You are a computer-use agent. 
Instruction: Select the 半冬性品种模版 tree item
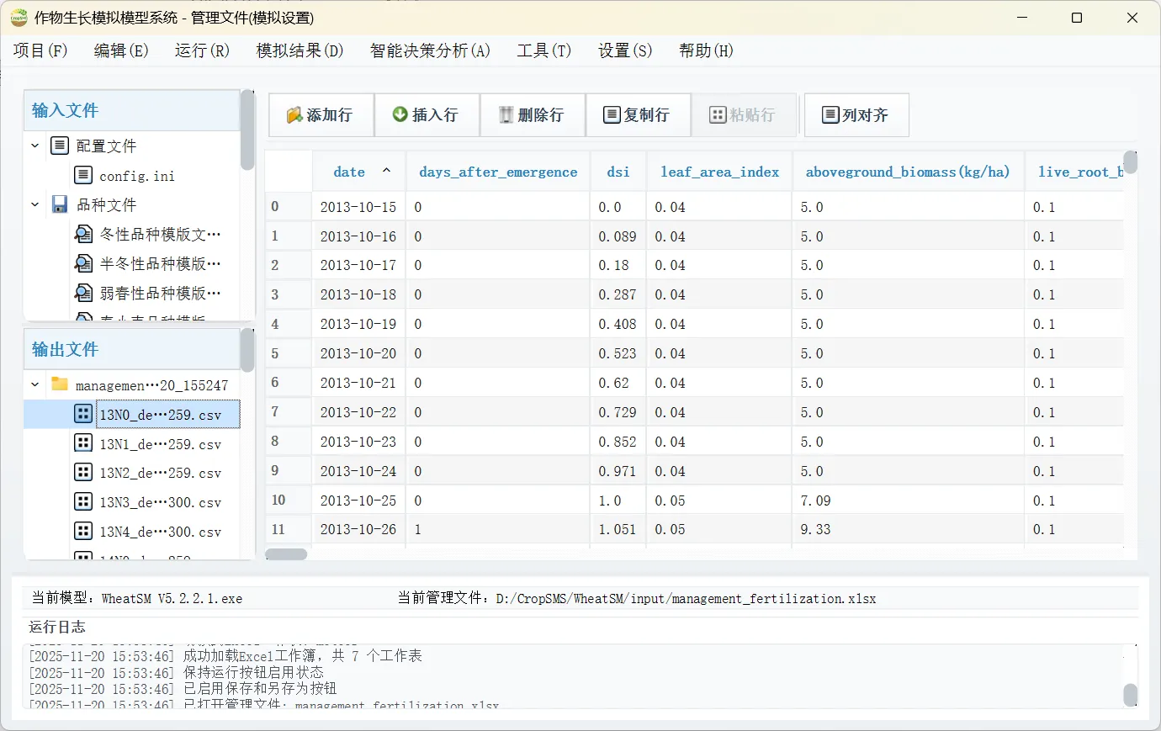click(x=160, y=263)
